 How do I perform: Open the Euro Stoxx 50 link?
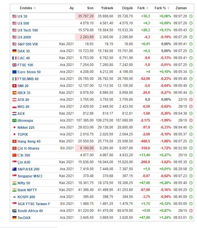(x=29, y=72)
